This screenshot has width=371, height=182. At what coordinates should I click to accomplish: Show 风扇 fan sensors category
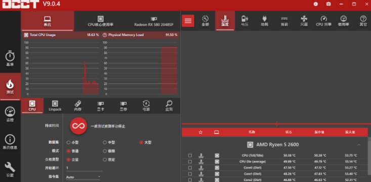tap(304, 21)
